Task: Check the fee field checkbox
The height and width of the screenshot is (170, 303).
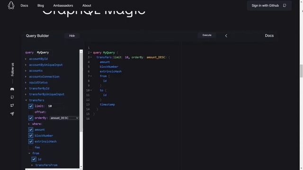Action: pos(31,147)
